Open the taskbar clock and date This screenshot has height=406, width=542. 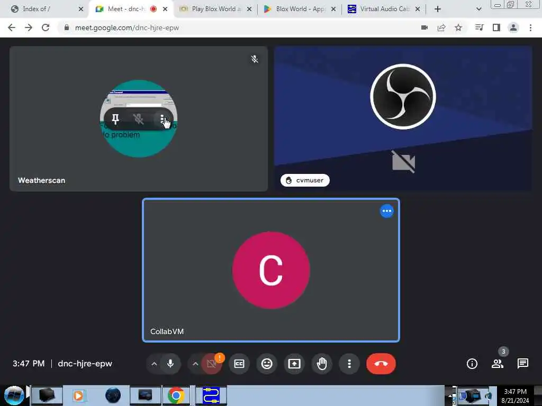coord(515,396)
